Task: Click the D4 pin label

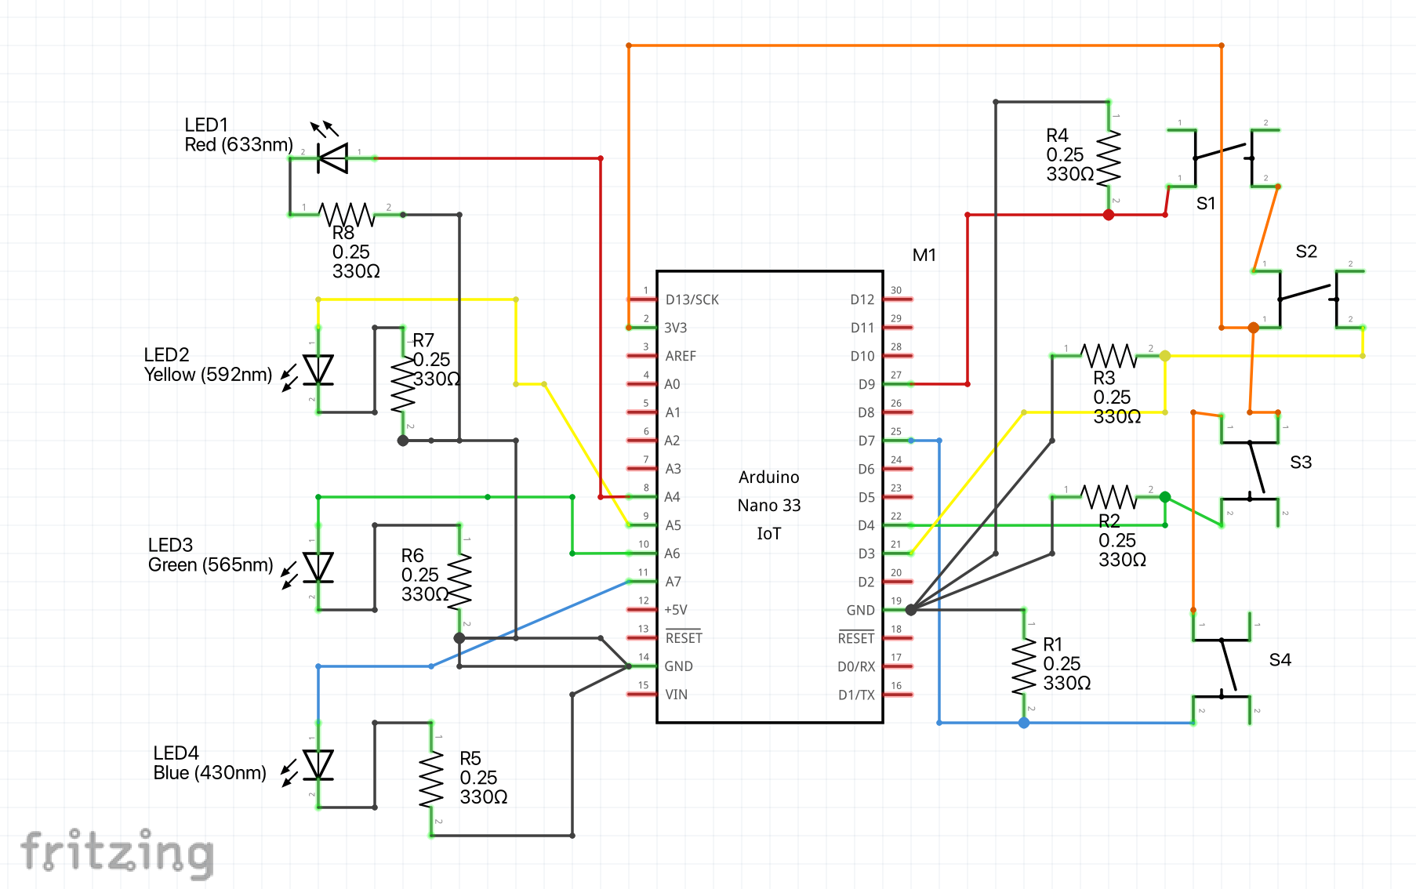Action: (866, 525)
